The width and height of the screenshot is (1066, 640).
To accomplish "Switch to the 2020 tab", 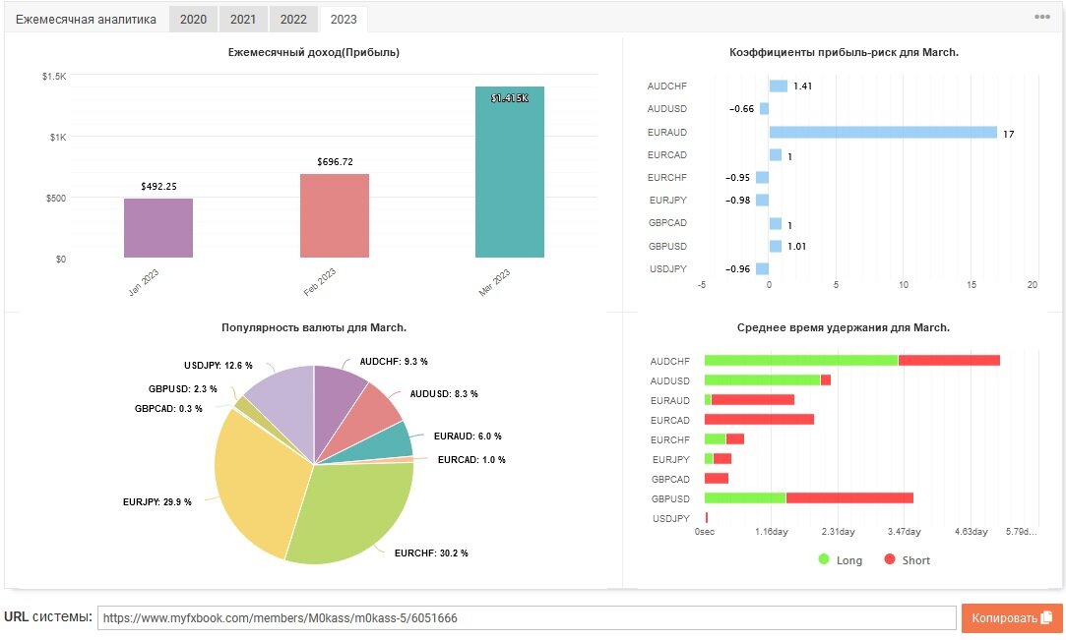I will tap(193, 20).
